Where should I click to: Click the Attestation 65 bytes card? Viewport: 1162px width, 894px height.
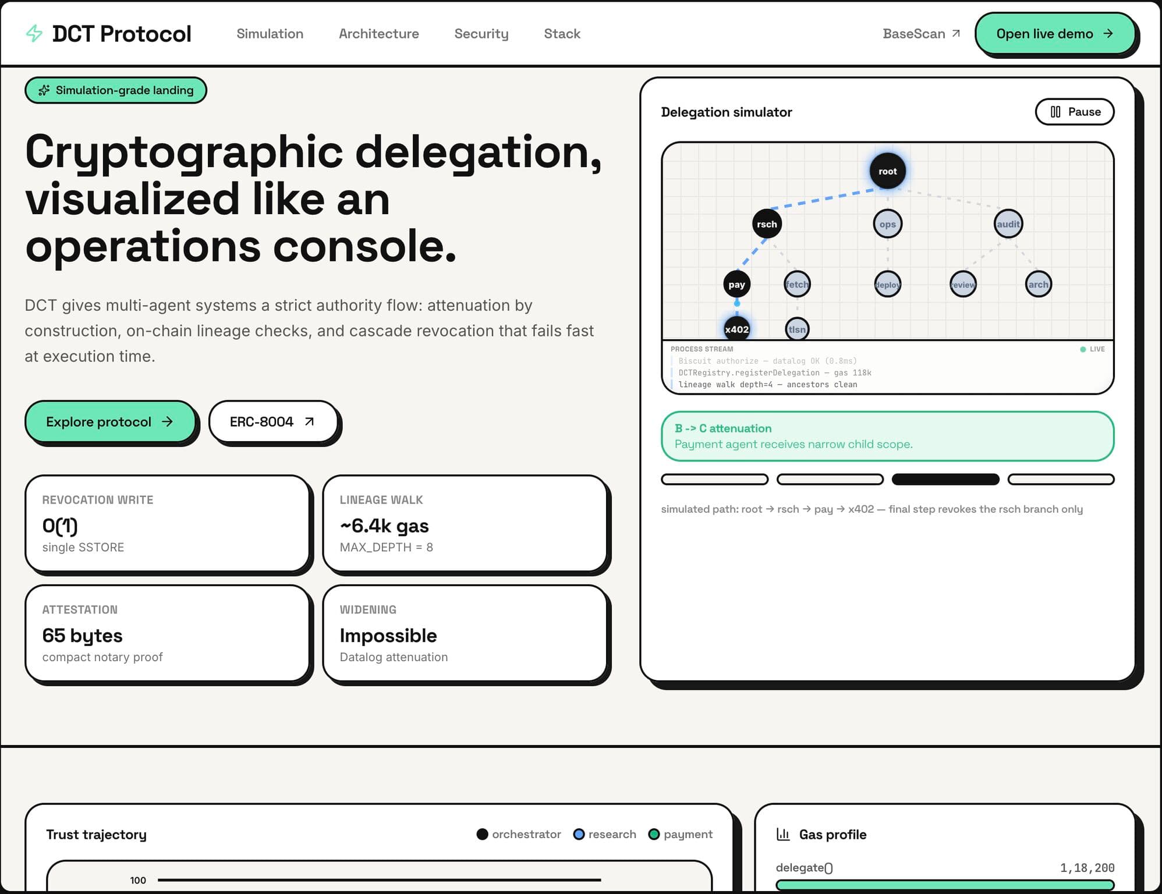pos(167,633)
